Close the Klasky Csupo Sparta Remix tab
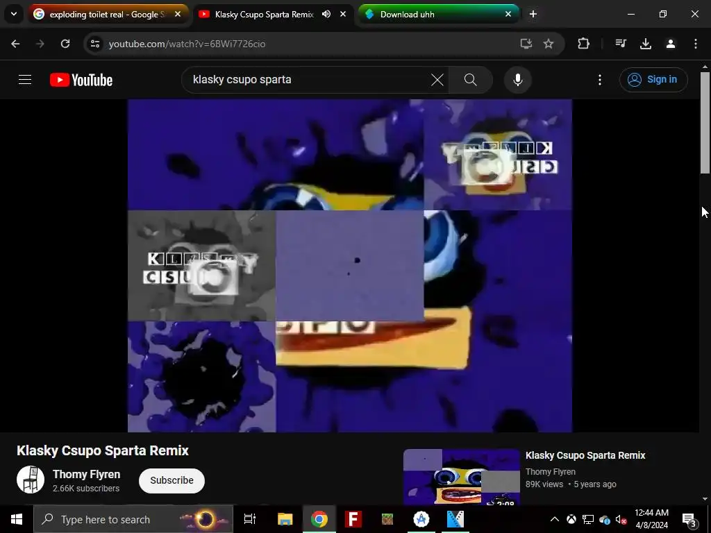This screenshot has width=711, height=533. tap(343, 15)
